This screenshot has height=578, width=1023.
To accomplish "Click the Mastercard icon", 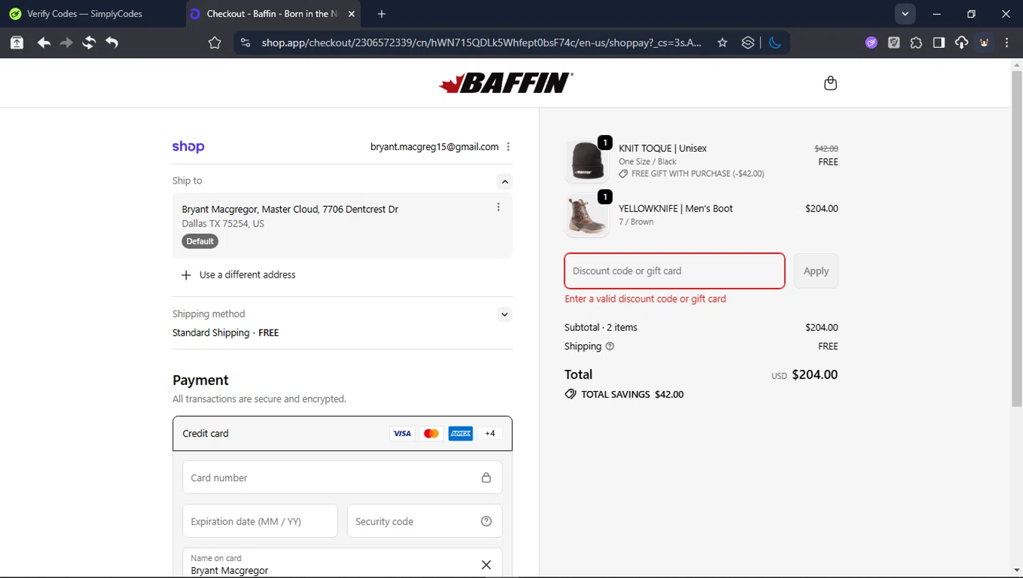I will pyautogui.click(x=431, y=433).
